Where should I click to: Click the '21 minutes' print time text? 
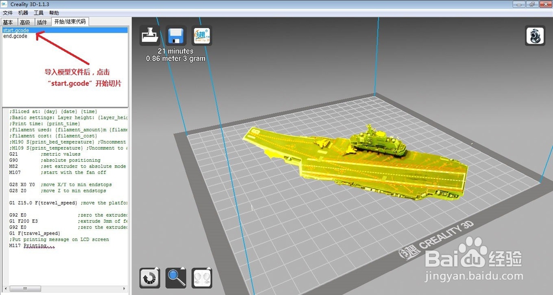176,51
